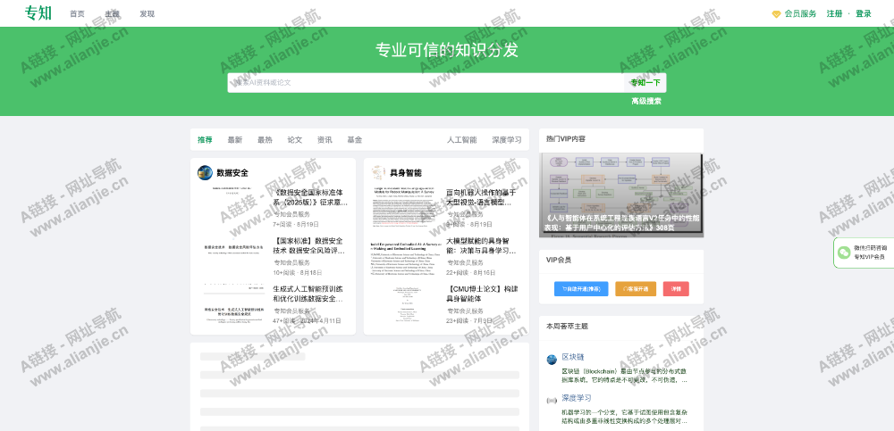This screenshot has width=894, height=431.
Task: Open the 具身智能 topic avatar icon
Action: pos(378,173)
